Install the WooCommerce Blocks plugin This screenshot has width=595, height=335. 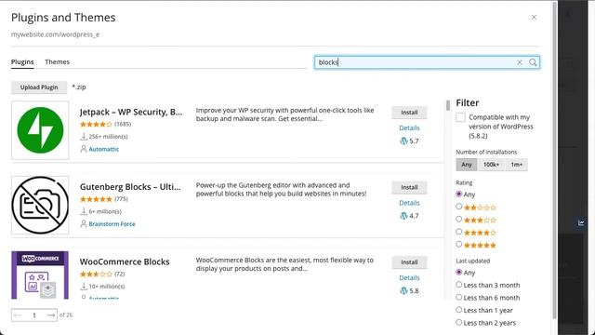409,262
